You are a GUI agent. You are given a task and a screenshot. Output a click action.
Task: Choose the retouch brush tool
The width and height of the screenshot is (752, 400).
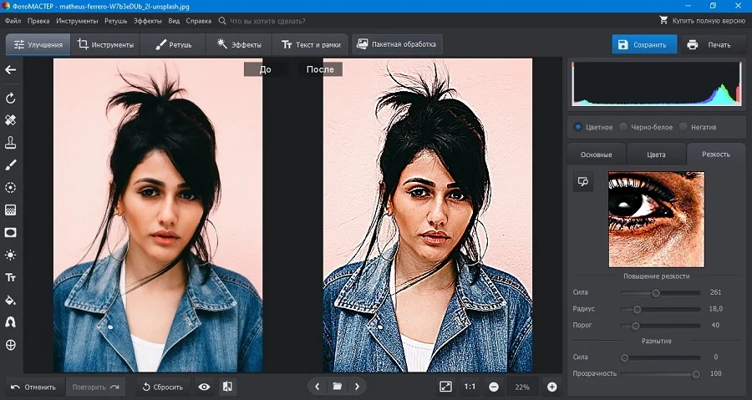click(11, 165)
